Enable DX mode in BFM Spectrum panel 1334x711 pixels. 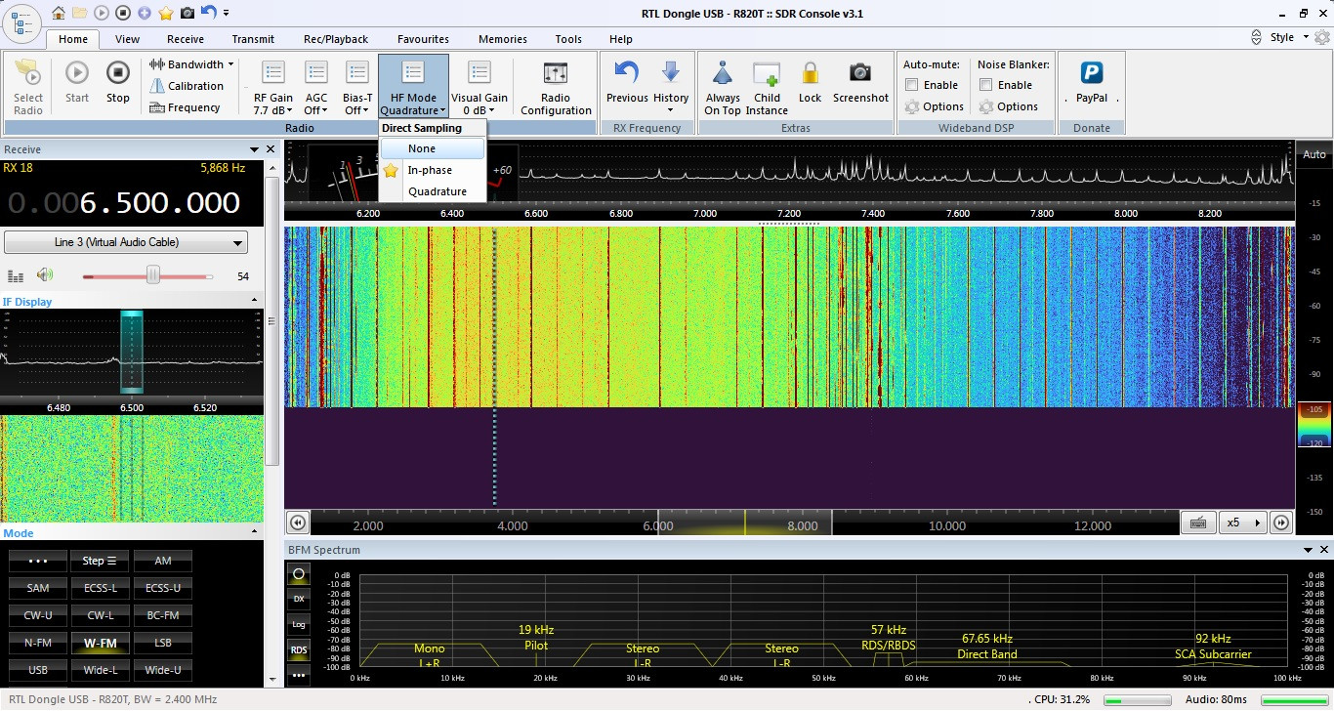tap(298, 598)
